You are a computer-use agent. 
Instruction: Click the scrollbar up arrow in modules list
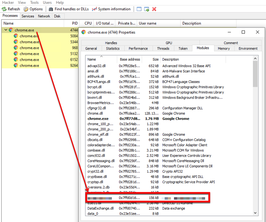[255, 58]
